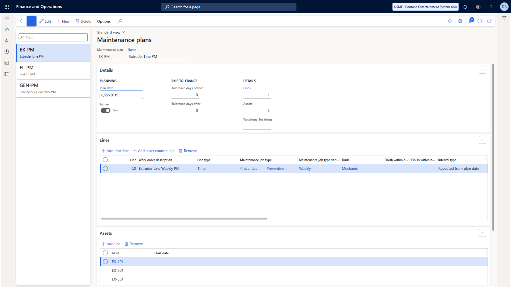Collapse the Lines section
The width and height of the screenshot is (511, 288).
482,140
